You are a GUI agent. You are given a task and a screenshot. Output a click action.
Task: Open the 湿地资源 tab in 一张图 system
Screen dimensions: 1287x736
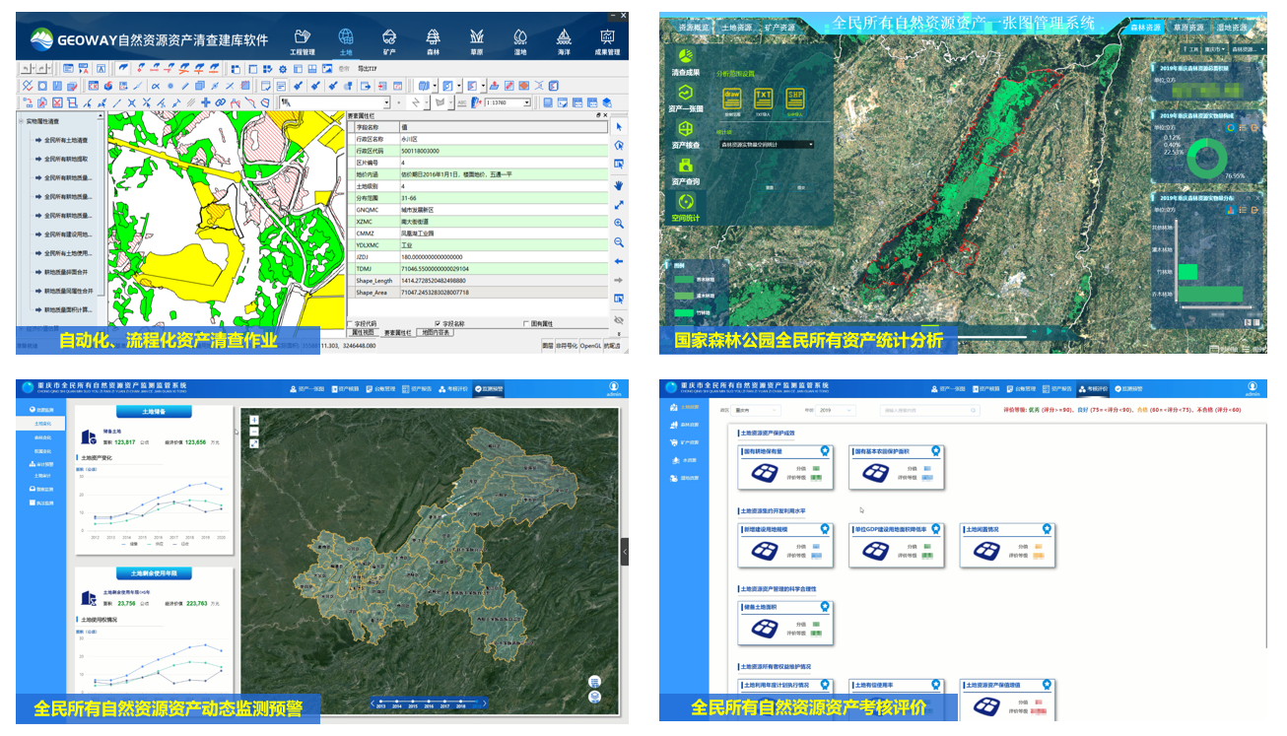click(1234, 28)
